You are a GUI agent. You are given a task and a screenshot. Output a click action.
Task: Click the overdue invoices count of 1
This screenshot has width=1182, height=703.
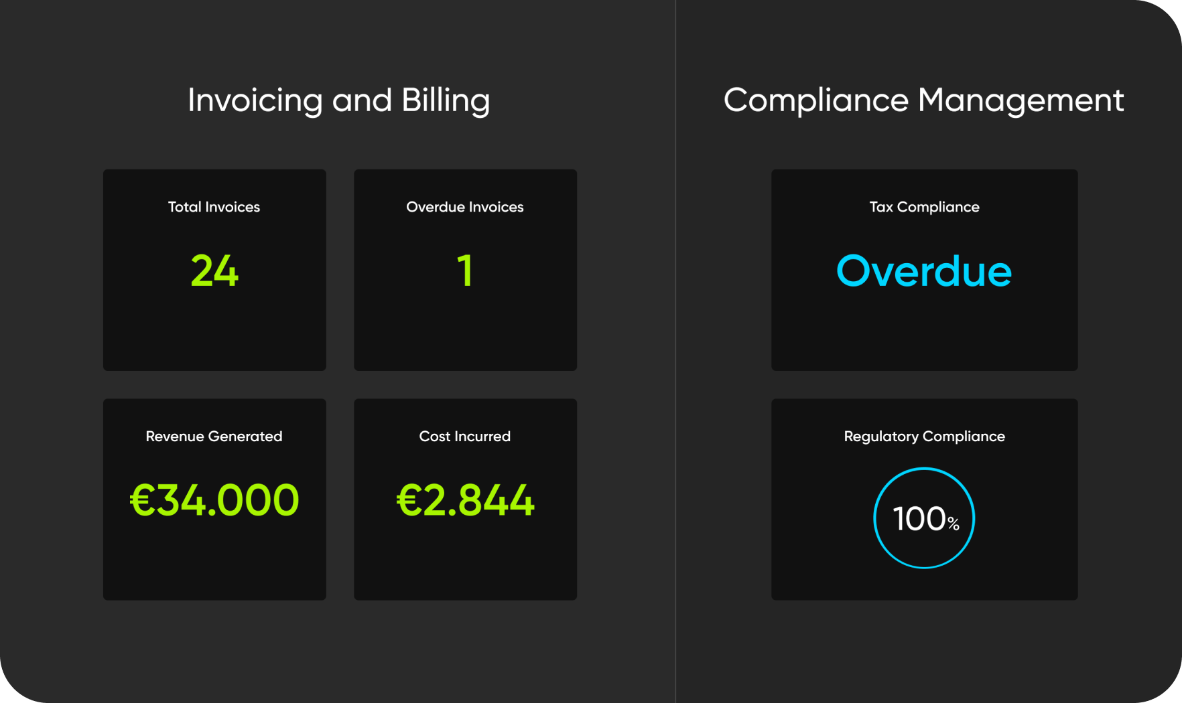coord(465,271)
